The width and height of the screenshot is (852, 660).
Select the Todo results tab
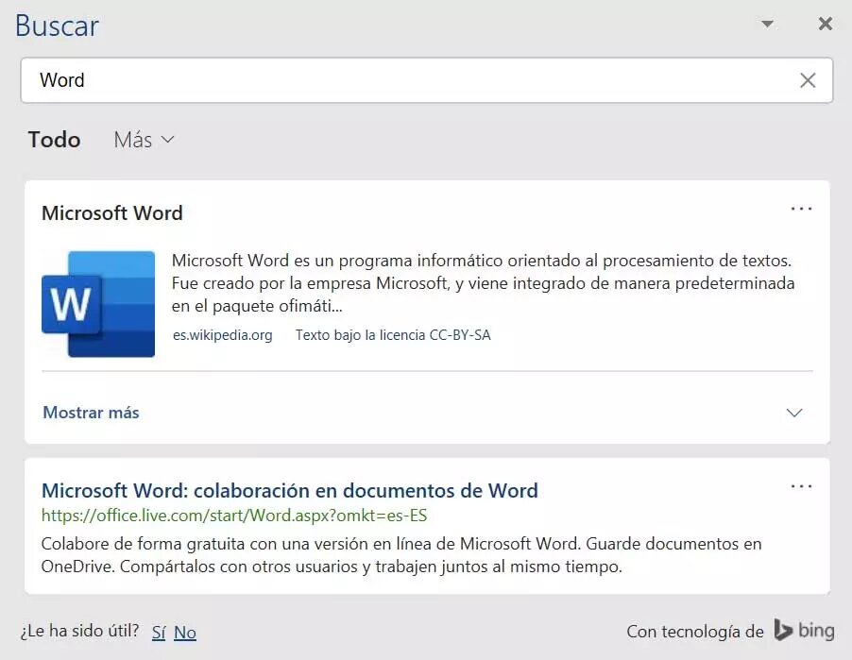pos(54,140)
